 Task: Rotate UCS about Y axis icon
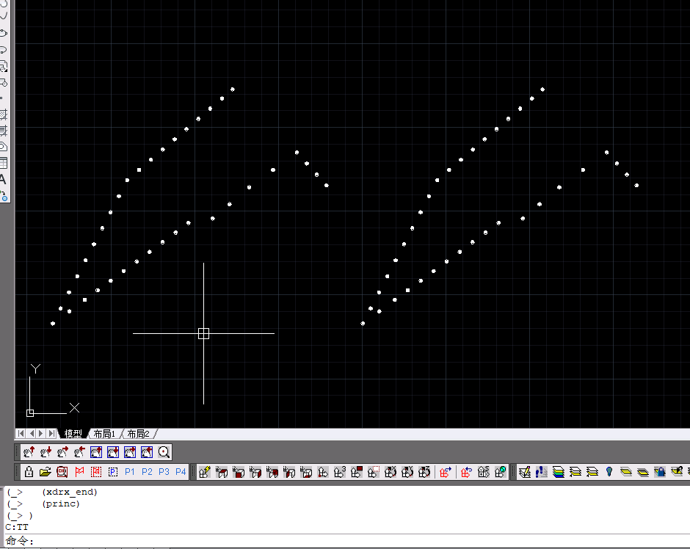click(407, 472)
